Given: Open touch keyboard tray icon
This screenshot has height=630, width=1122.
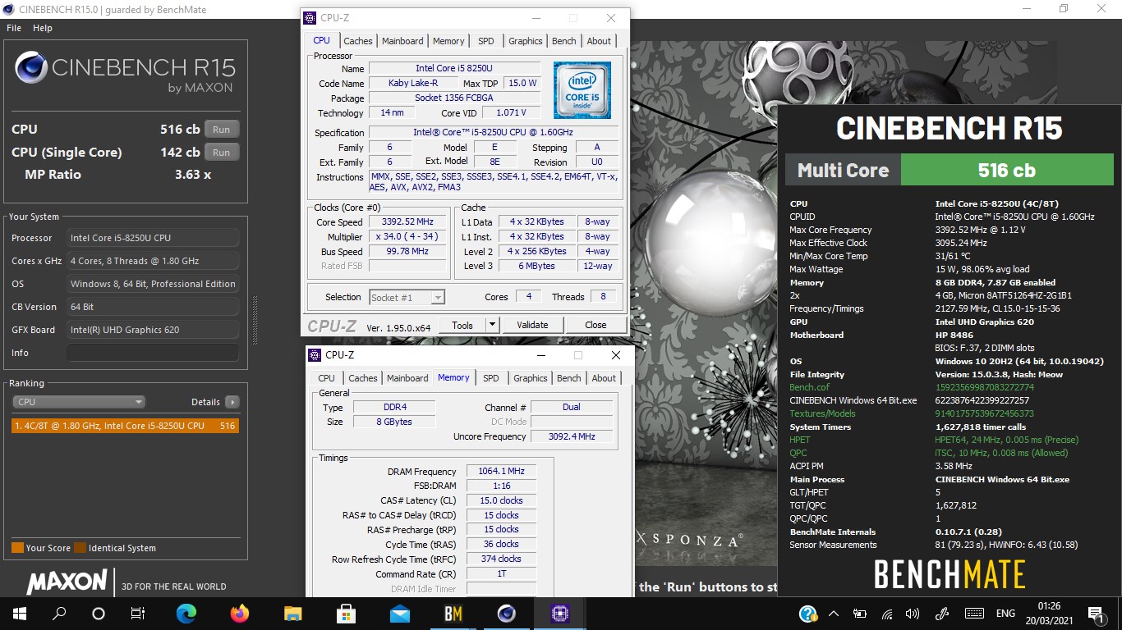Looking at the screenshot, I should pos(974,613).
